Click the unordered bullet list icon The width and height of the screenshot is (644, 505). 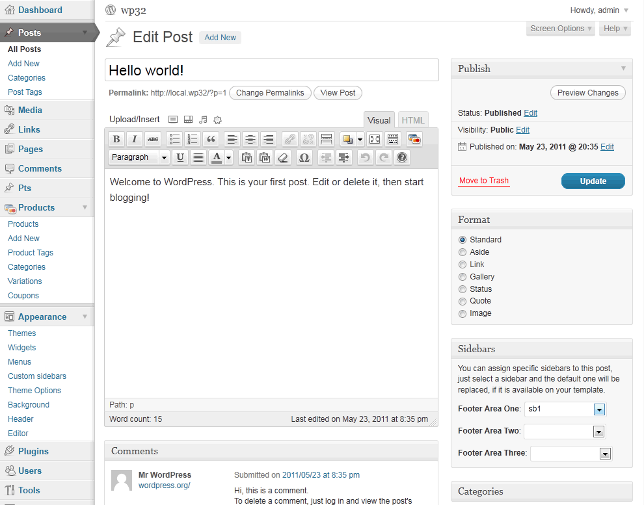tap(174, 139)
